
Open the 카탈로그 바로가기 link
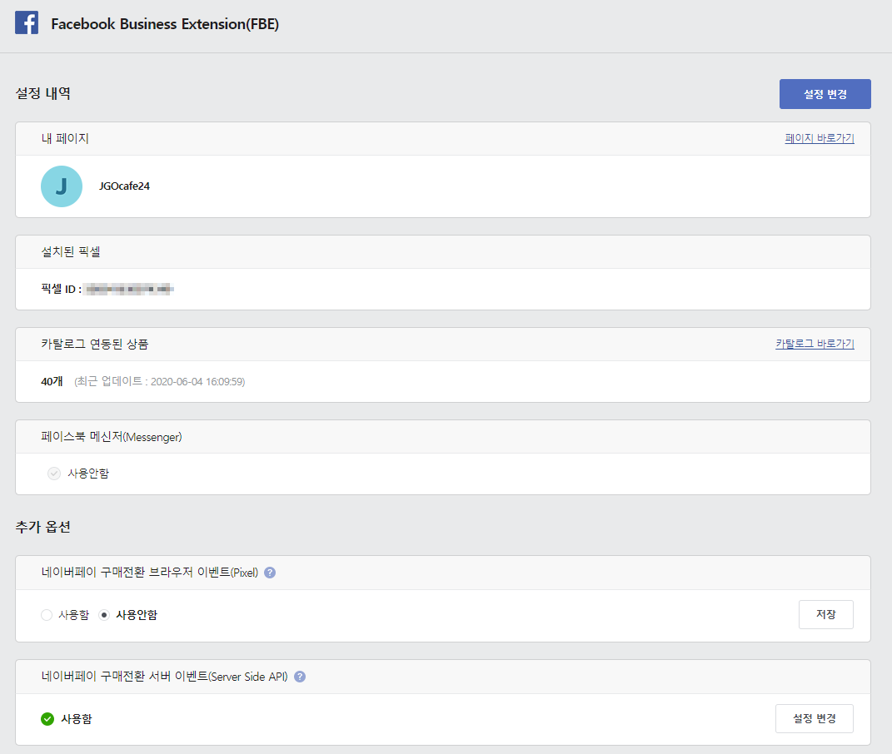click(x=815, y=344)
